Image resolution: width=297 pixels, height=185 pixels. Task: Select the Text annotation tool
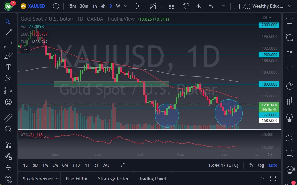pos(8,67)
